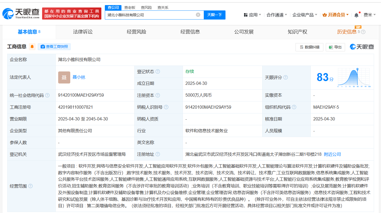Click the authority 武汉经济技术开发区市场监督管理局
Image resolution: width=381 pixels, height=213 pixels.
[x=92, y=154]
